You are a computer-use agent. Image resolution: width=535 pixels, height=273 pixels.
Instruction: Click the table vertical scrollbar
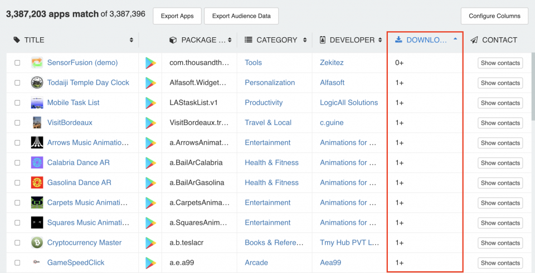tap(533, 87)
